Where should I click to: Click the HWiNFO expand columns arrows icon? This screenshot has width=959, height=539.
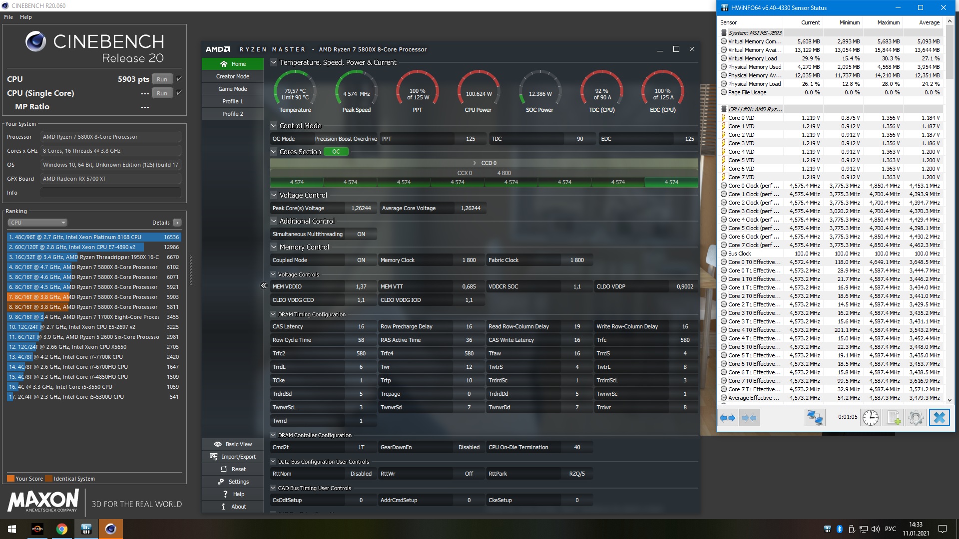click(x=728, y=418)
